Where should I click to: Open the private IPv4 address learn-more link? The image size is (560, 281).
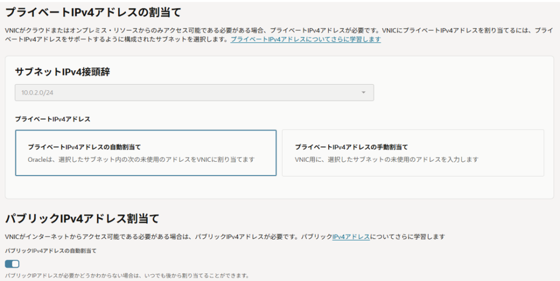305,39
